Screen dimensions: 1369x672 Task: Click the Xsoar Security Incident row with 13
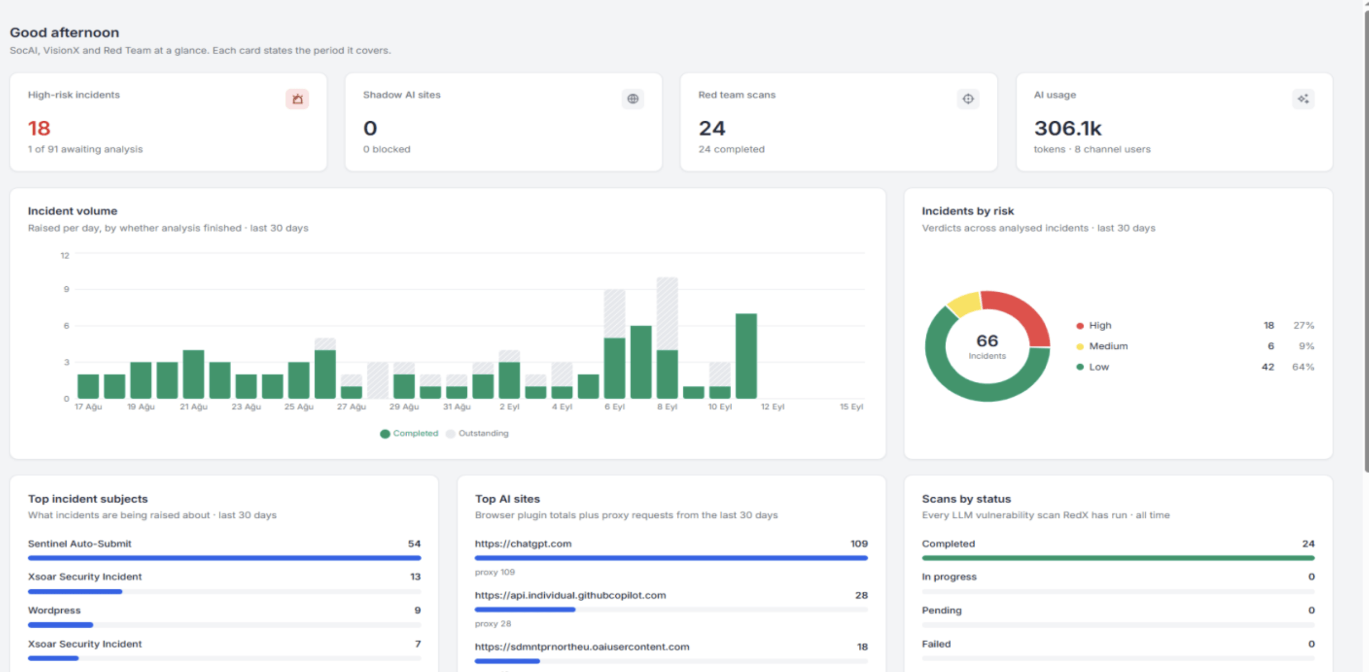point(224,583)
